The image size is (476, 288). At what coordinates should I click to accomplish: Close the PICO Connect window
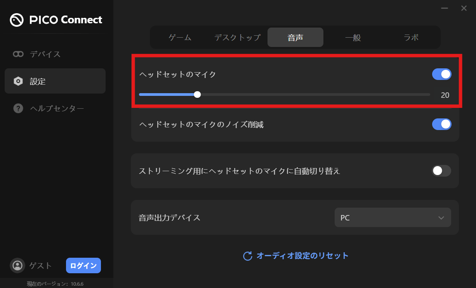[464, 8]
